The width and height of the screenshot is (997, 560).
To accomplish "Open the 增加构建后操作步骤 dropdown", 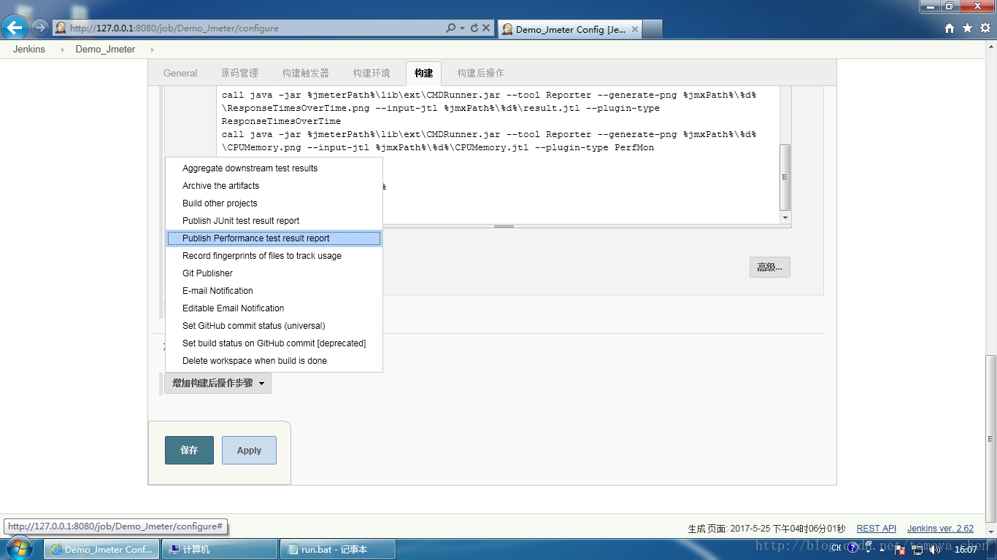I will click(x=218, y=383).
